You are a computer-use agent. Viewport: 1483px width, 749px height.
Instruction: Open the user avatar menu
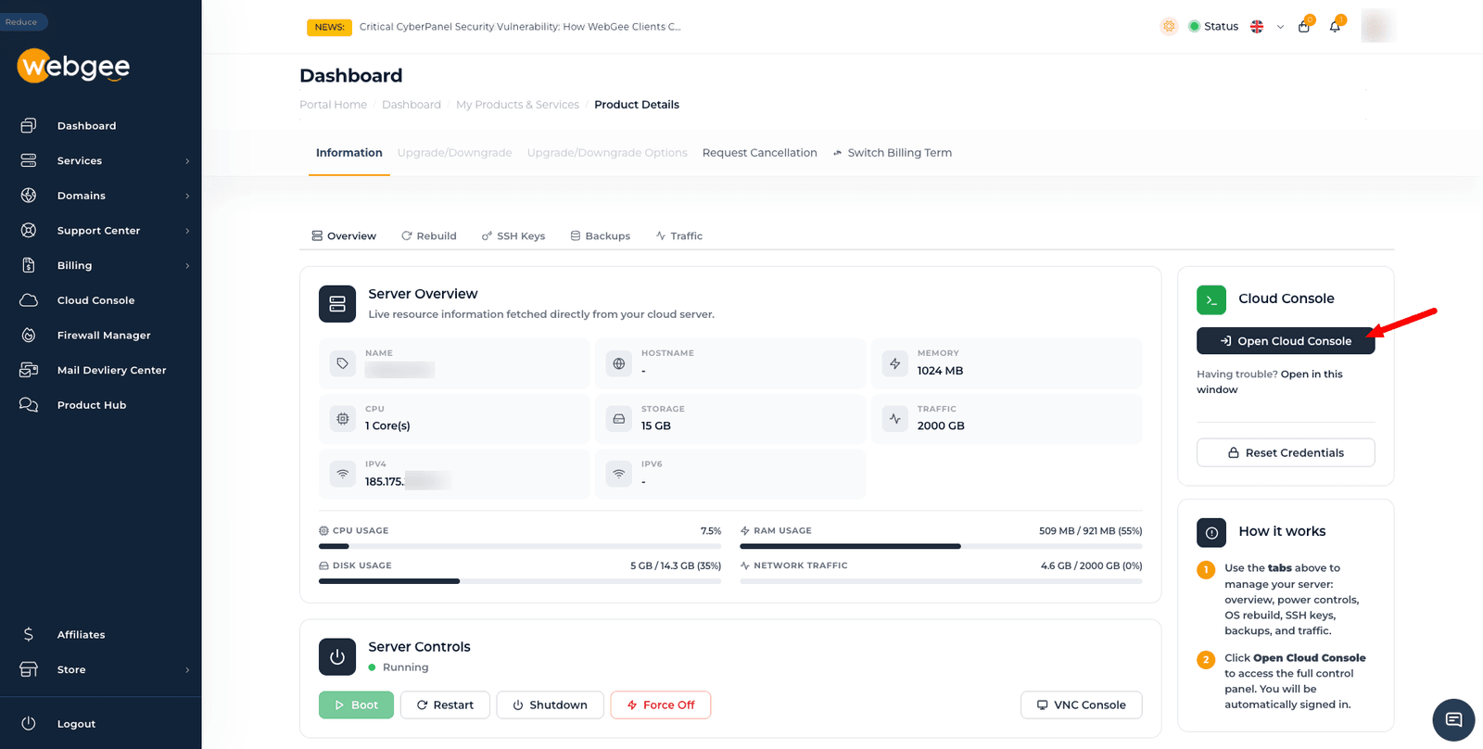1377,26
